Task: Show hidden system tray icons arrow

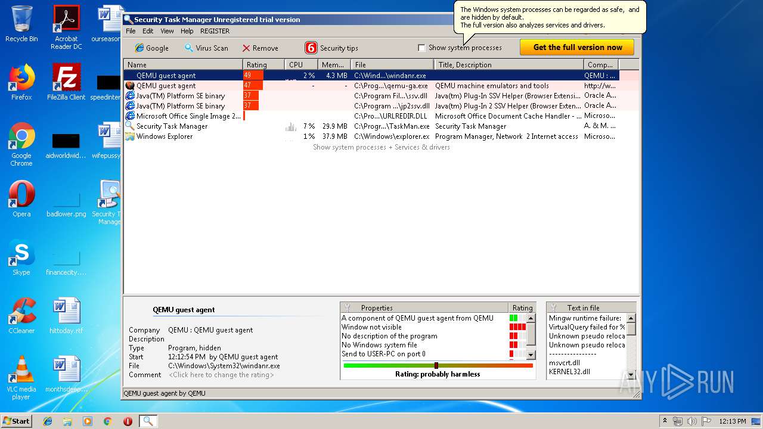Action: click(665, 421)
